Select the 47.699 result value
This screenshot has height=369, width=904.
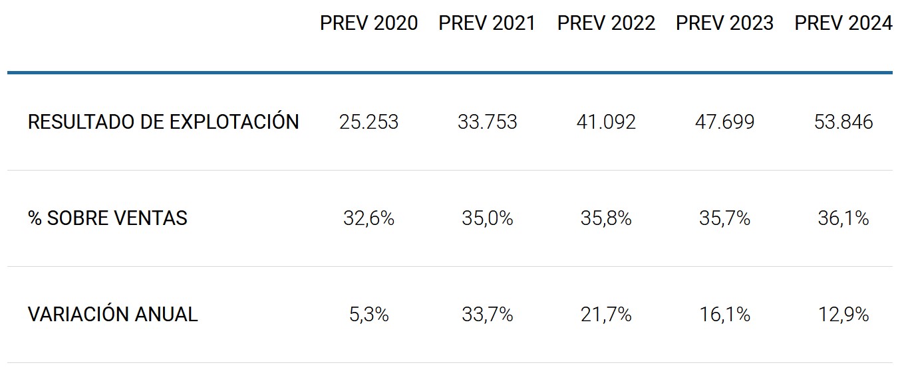(x=724, y=122)
